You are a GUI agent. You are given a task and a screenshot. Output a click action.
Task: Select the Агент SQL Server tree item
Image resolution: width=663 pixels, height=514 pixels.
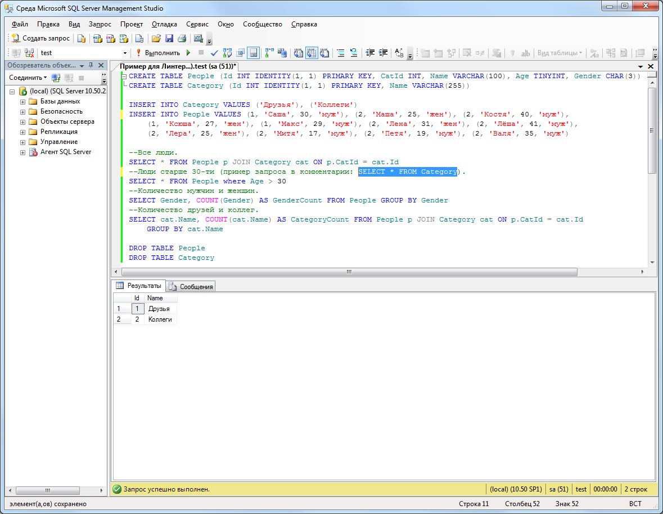(66, 152)
